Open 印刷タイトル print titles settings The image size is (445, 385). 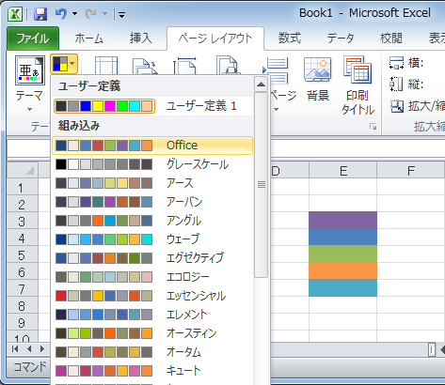358,85
